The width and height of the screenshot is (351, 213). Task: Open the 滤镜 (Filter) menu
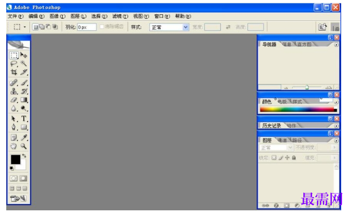tap(120, 17)
